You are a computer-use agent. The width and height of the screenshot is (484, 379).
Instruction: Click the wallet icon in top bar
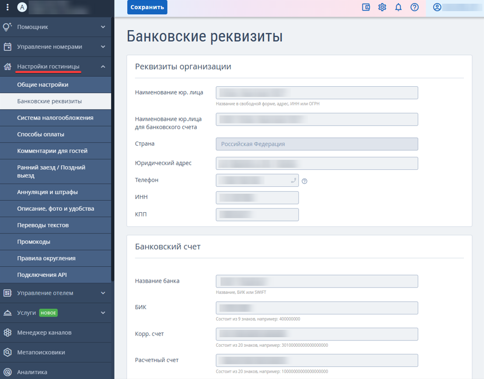pos(366,7)
